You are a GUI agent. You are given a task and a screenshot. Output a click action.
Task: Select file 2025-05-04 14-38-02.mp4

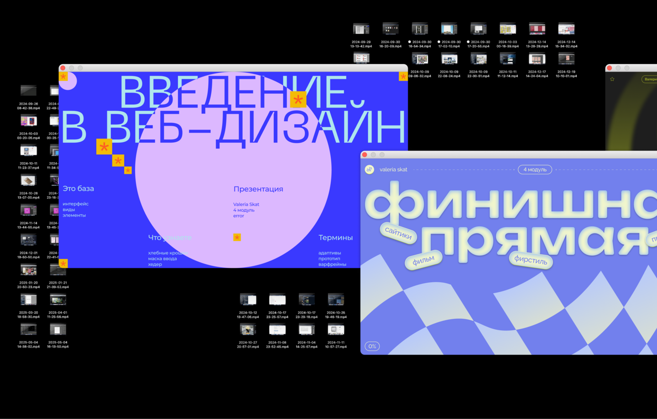click(x=28, y=336)
